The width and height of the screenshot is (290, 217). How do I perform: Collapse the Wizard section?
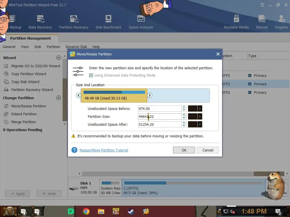[58, 58]
